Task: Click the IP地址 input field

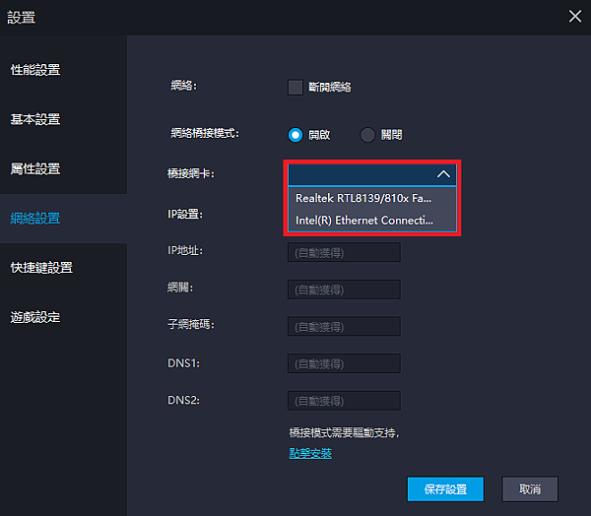Action: pyautogui.click(x=344, y=252)
